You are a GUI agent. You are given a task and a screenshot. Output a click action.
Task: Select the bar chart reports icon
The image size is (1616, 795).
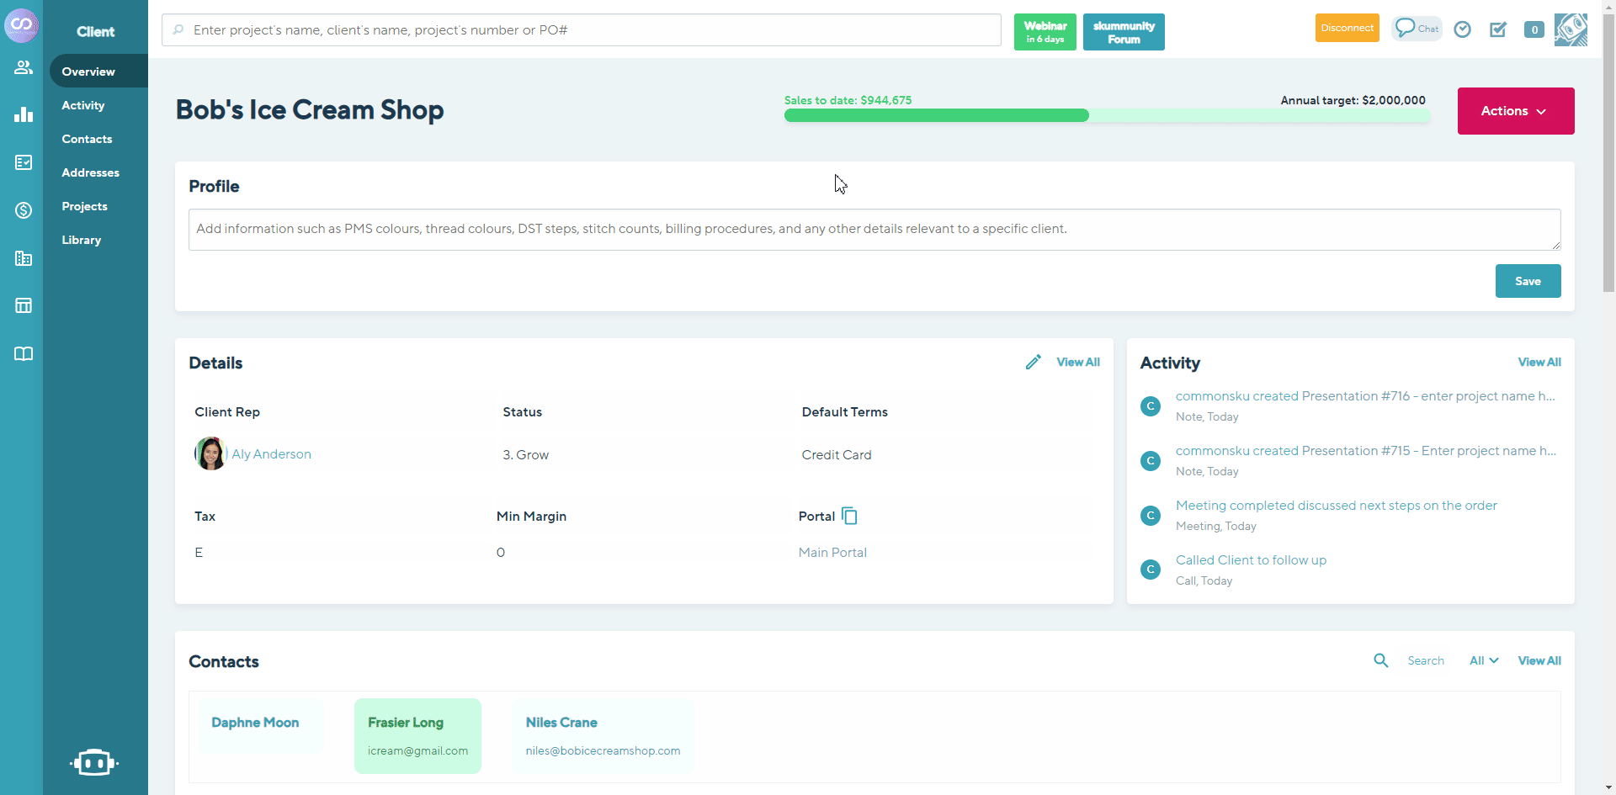point(23,114)
